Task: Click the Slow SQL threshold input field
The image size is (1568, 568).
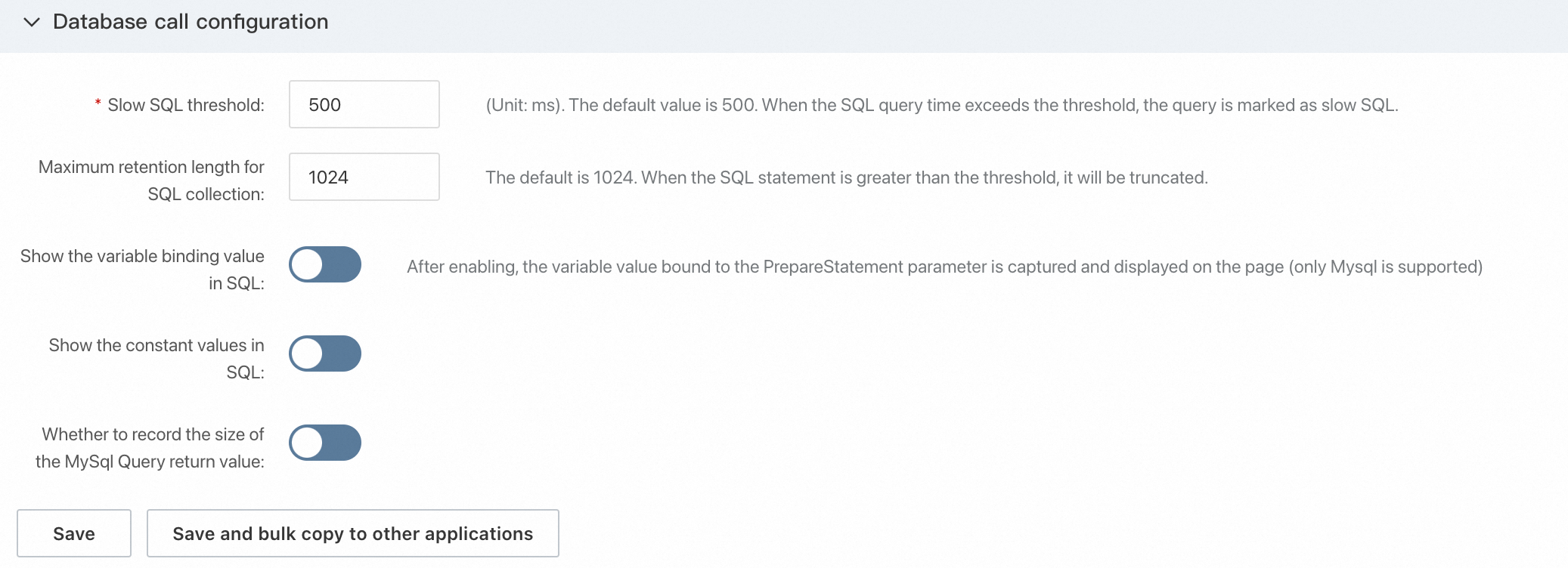Action: 364,105
